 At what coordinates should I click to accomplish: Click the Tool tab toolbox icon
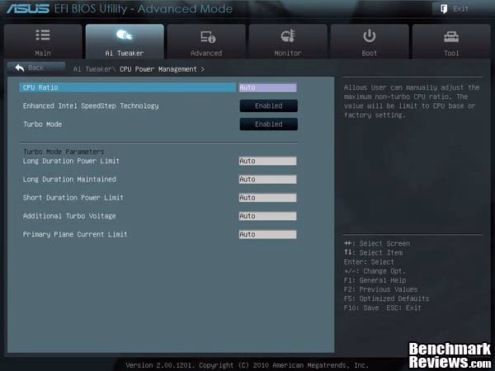(451, 36)
